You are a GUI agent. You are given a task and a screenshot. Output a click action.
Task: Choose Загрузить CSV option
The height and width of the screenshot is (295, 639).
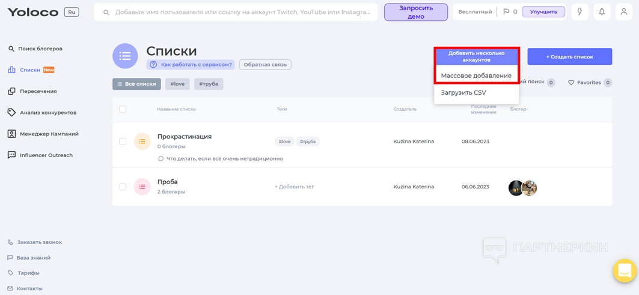click(x=463, y=93)
